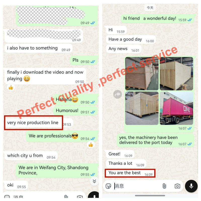Image resolution: width=201 pixels, height=201 pixels.
Task: Open bottom-left wrapped crate photo
Action: click(142, 108)
